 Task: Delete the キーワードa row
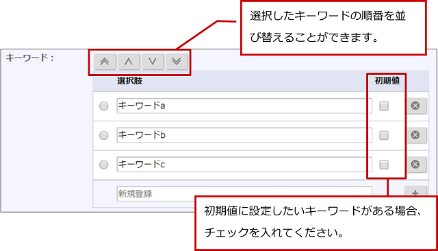(416, 106)
